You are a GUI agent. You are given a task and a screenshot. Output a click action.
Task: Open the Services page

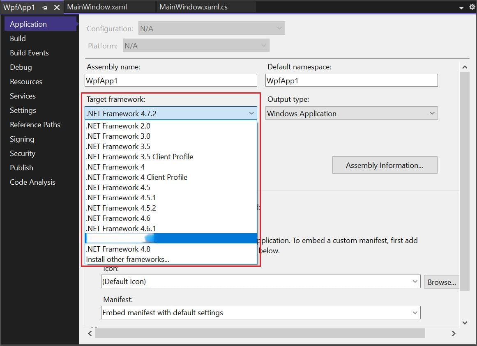[23, 96]
